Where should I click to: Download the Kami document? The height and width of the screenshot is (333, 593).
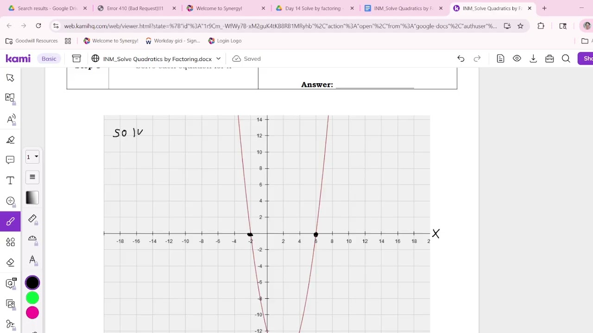tap(533, 59)
